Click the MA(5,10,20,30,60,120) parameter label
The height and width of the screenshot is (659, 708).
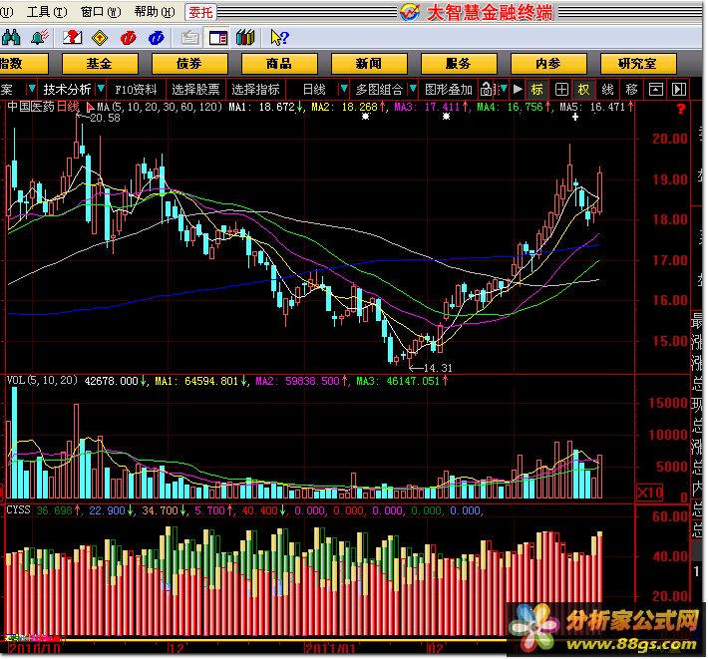click(x=160, y=107)
